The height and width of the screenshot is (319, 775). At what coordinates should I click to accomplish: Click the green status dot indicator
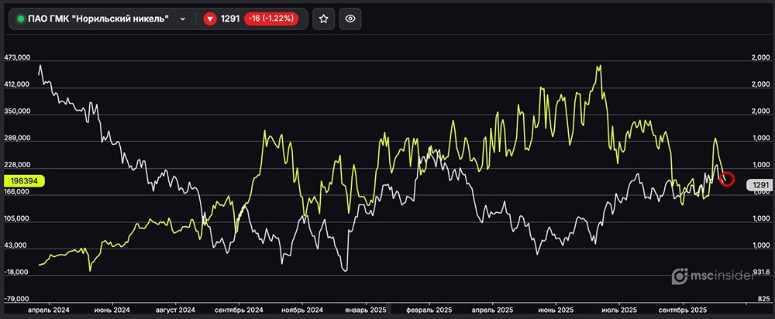click(21, 19)
